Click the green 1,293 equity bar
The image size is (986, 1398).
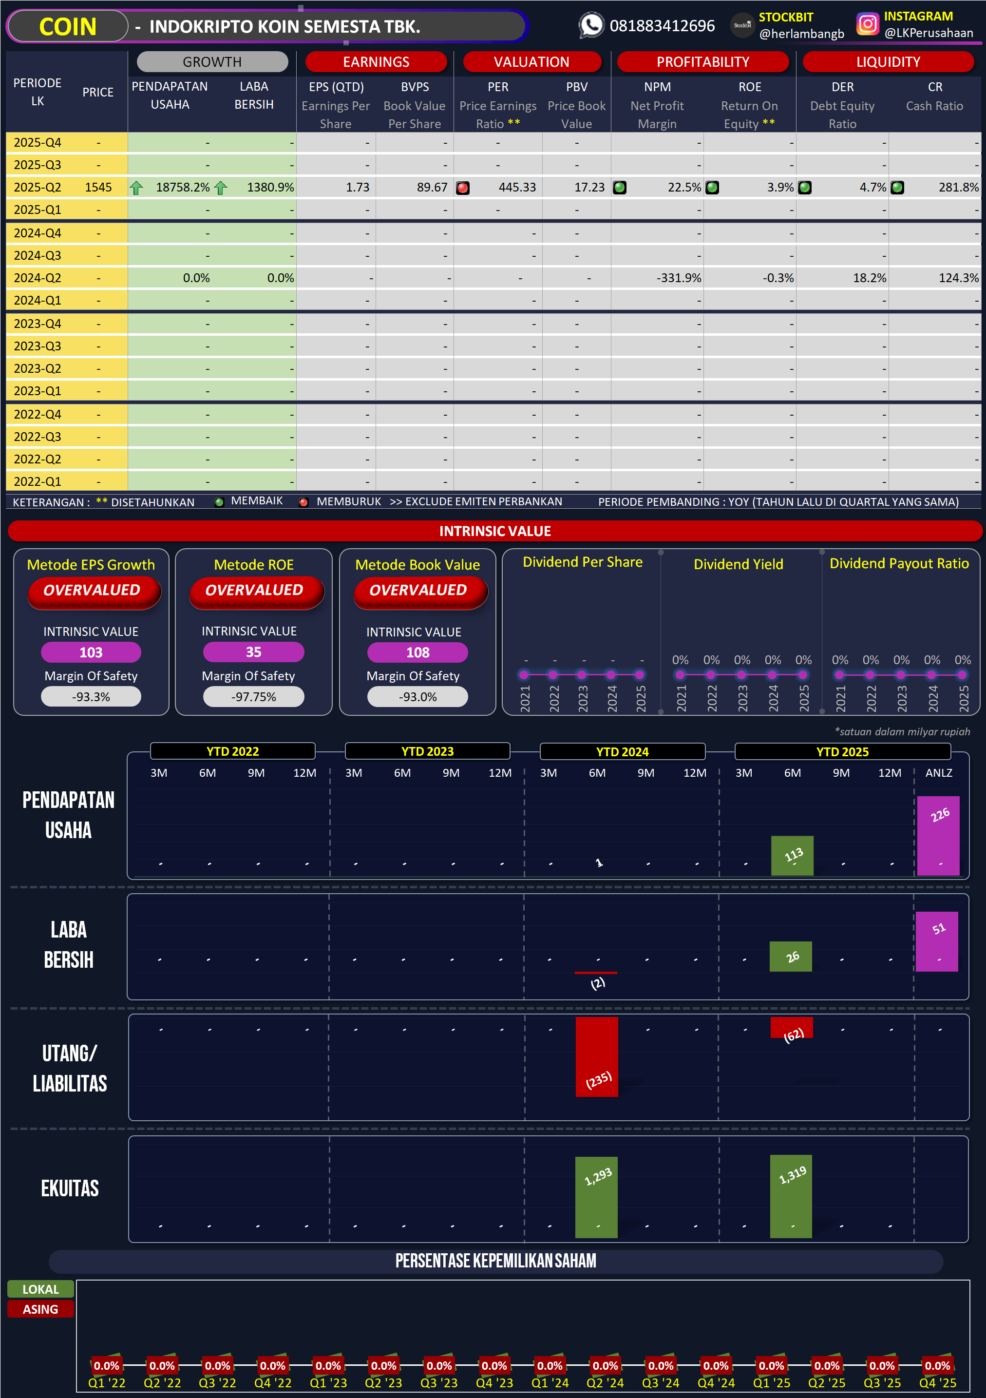point(596,1197)
